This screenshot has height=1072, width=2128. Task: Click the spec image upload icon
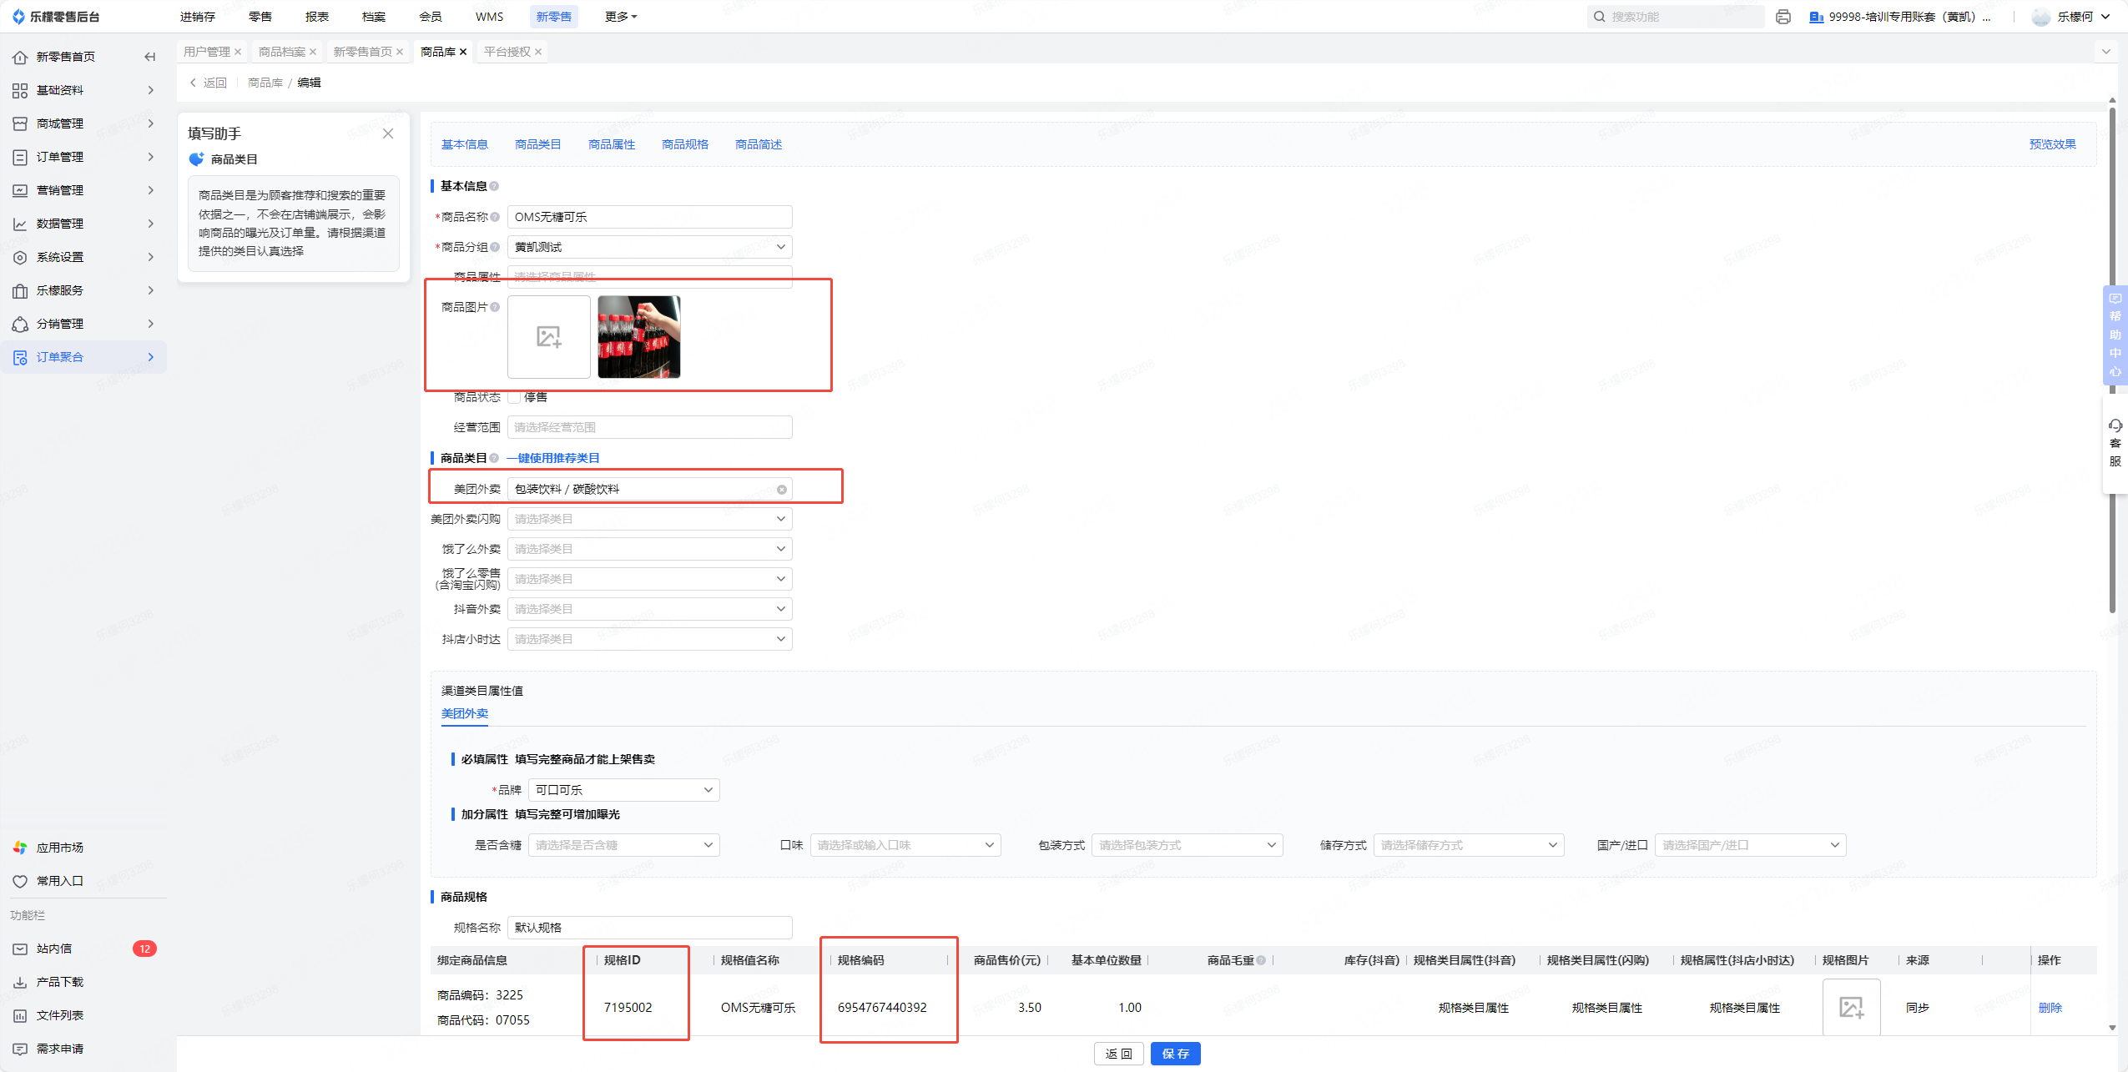[x=1851, y=1007]
